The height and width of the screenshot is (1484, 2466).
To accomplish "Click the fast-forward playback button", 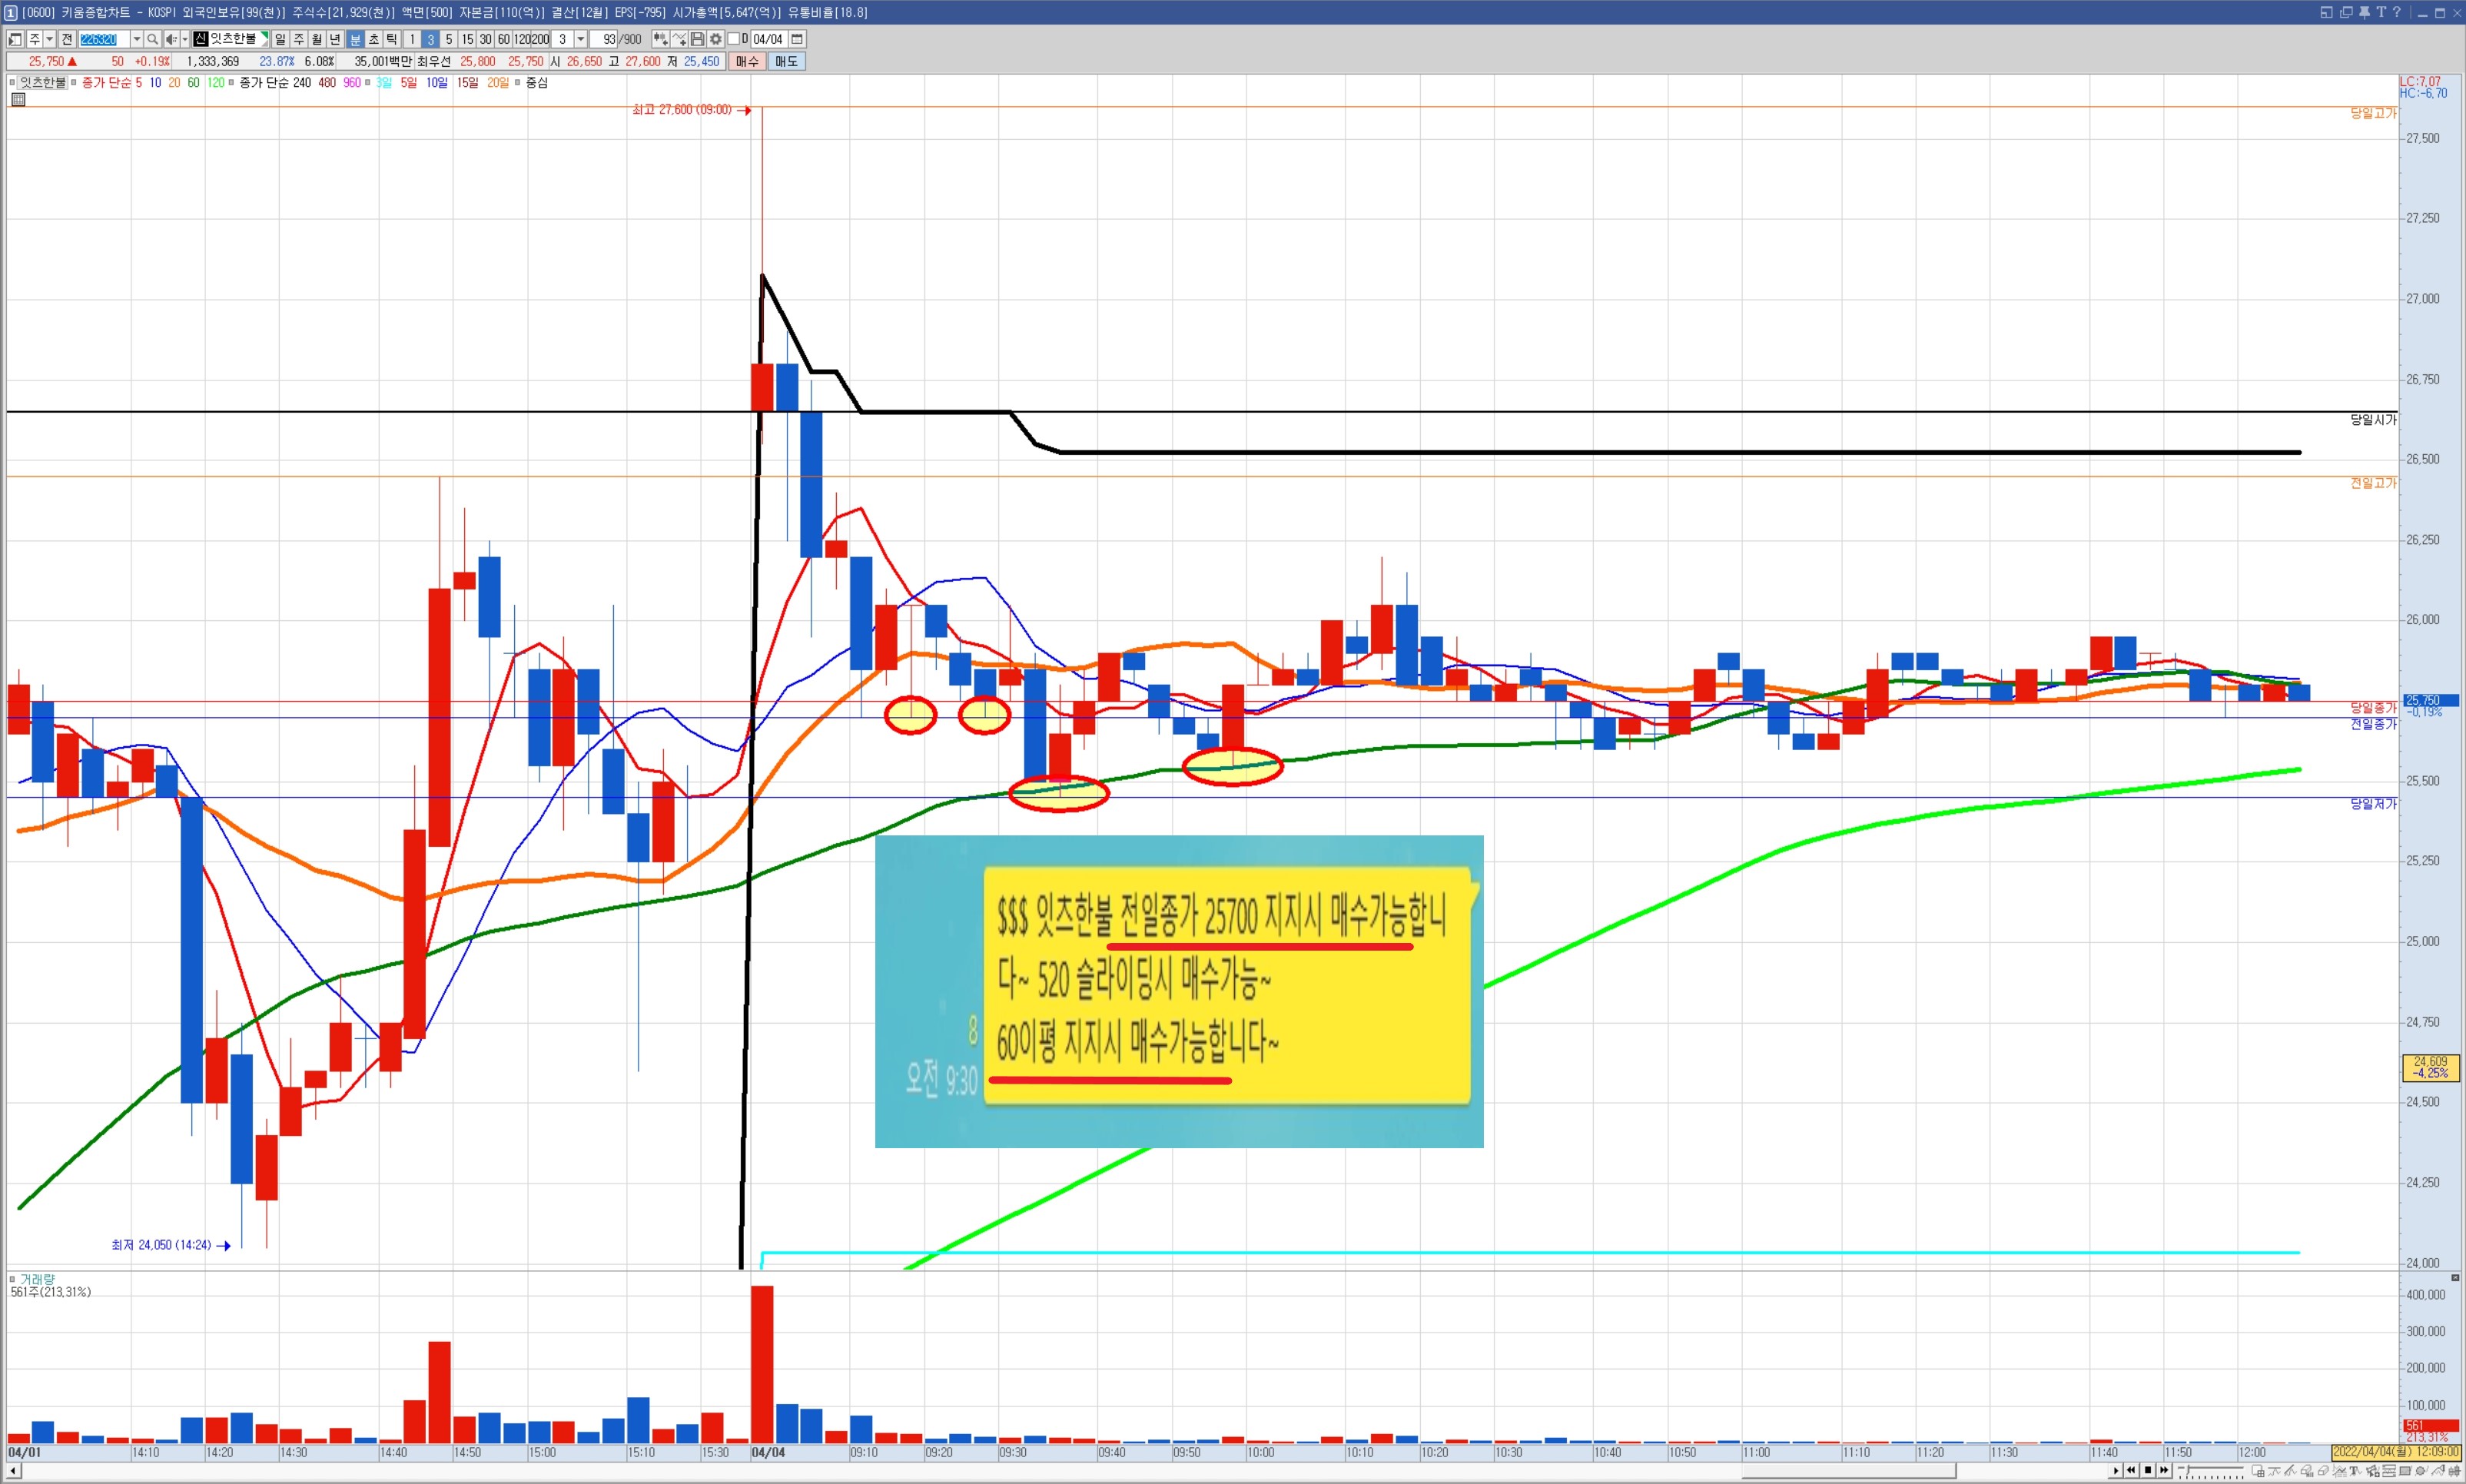I will 2164,1470.
